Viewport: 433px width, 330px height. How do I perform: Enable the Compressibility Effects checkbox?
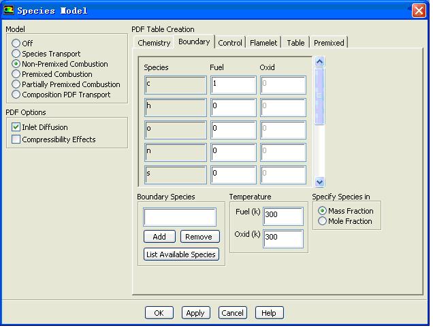(16, 139)
